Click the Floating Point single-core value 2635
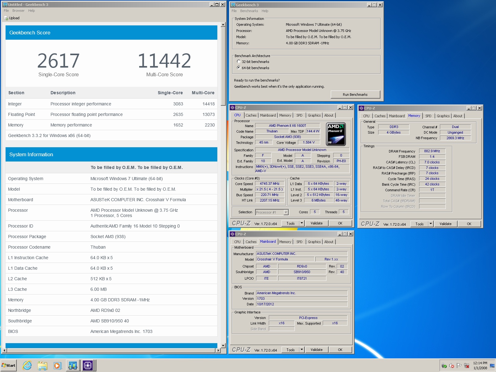 (178, 114)
